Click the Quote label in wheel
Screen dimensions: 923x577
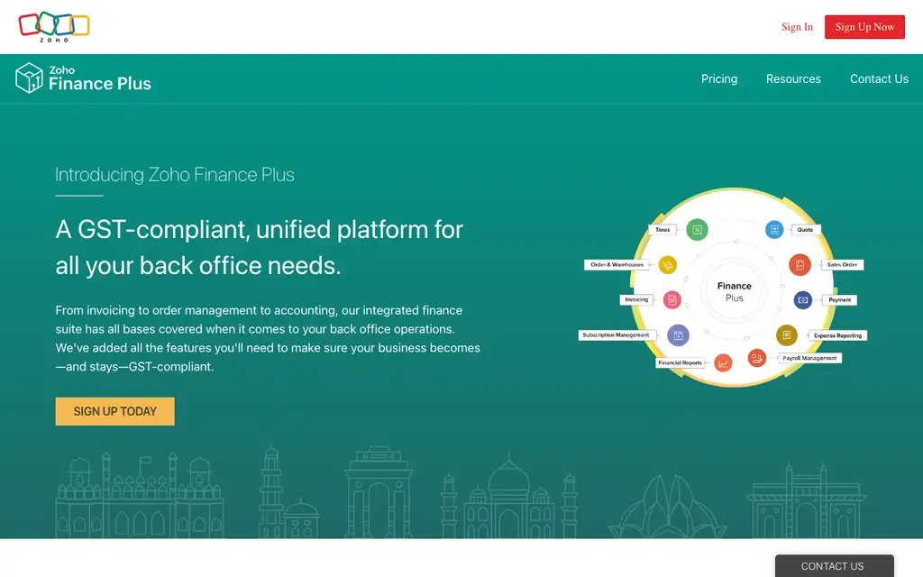(x=805, y=230)
